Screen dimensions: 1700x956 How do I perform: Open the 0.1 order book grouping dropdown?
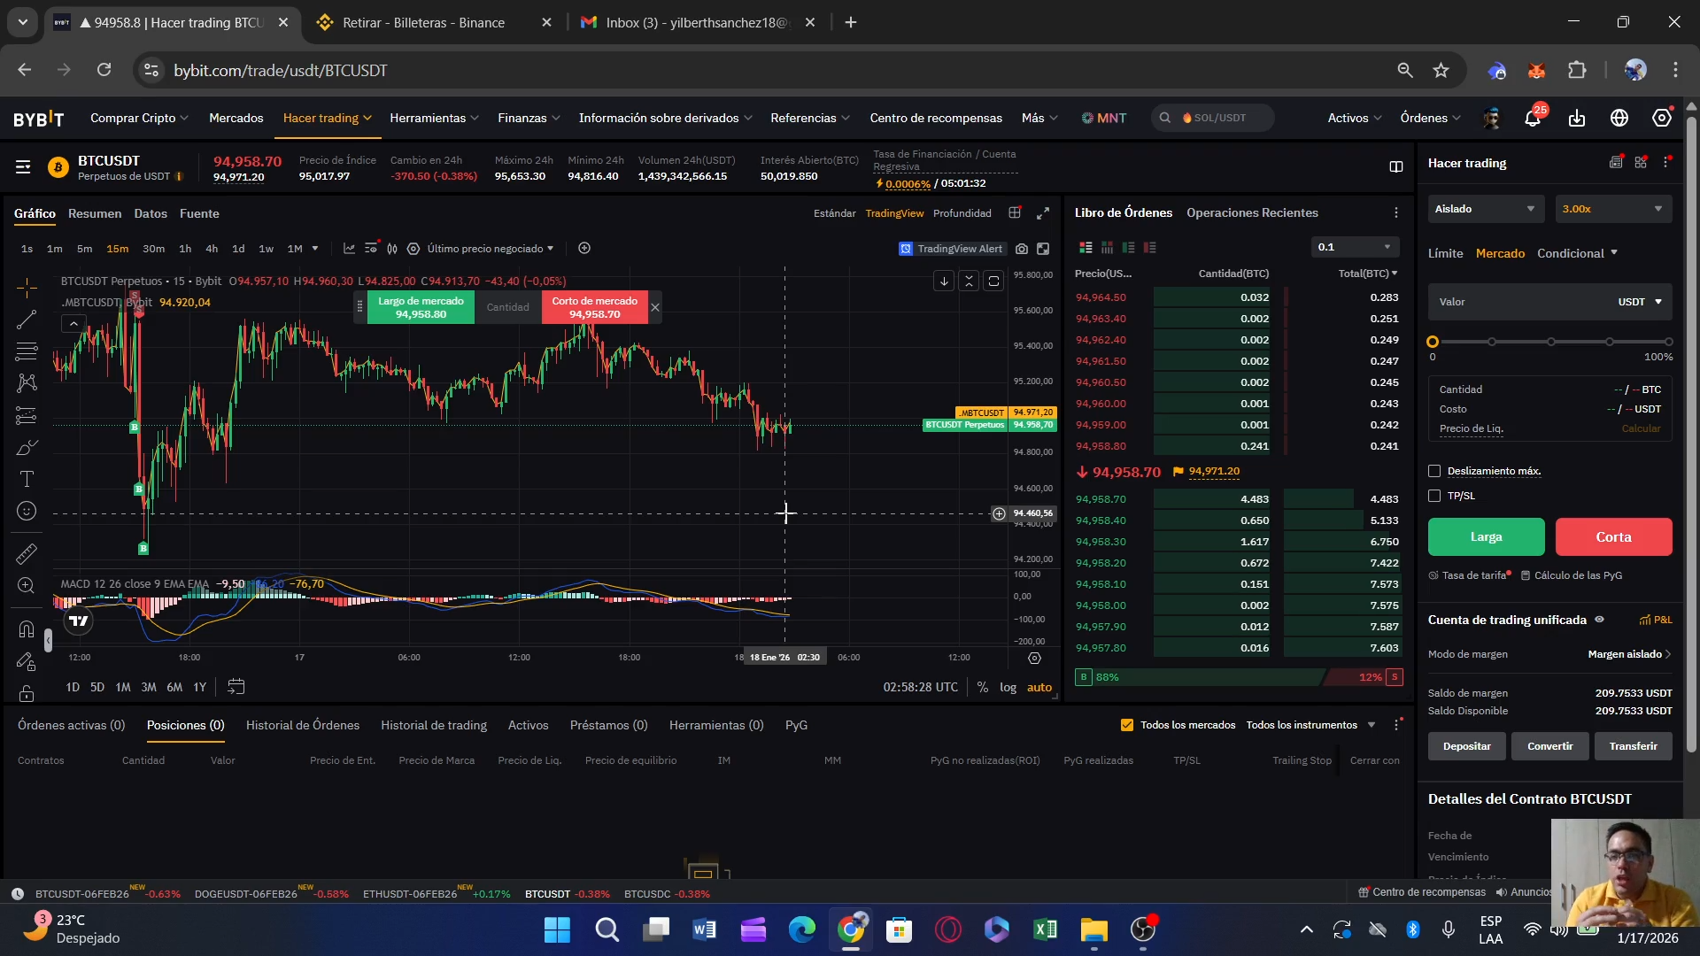click(1355, 247)
